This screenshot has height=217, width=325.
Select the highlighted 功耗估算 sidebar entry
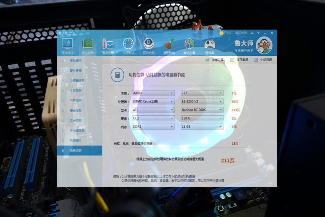(79, 150)
